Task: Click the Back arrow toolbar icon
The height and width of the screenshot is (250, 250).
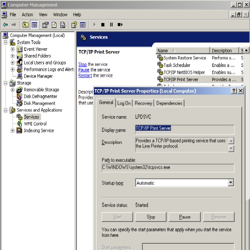Action: tap(6, 25)
